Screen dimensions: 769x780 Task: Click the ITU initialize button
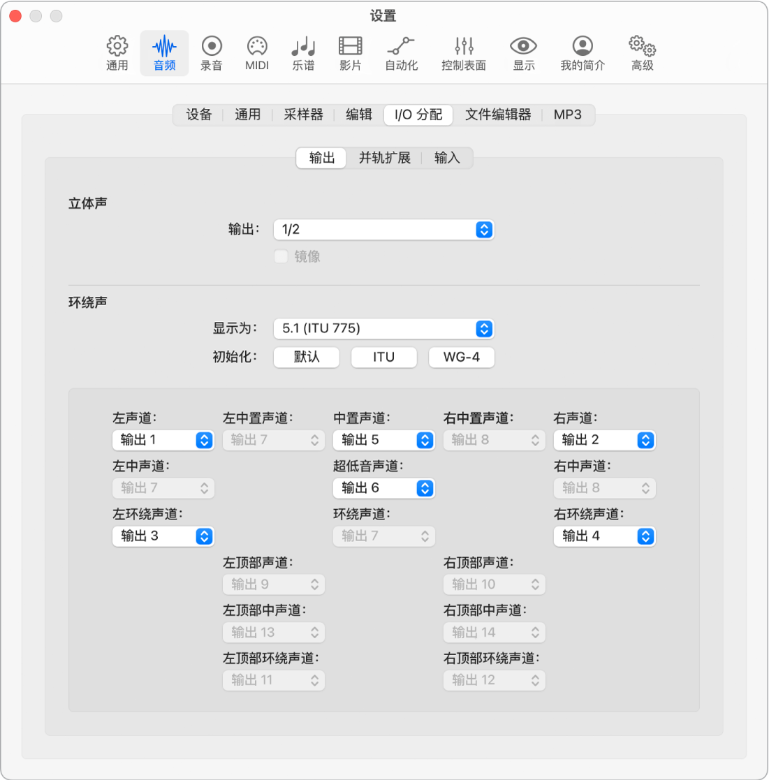click(x=383, y=357)
